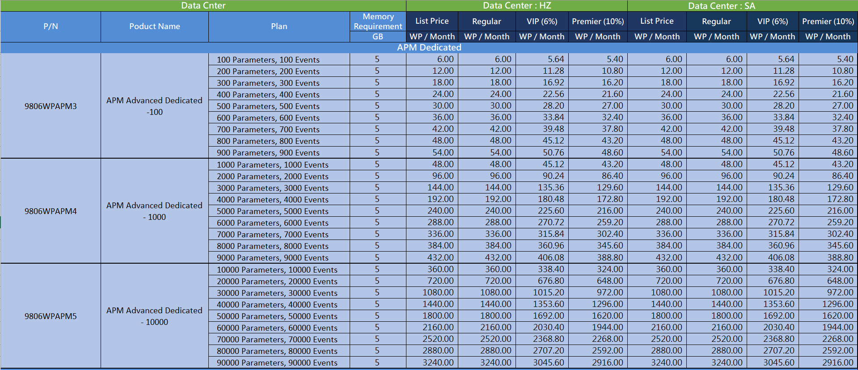Click SA VIP value '406.08' in 9000 Parameters row
858x370 pixels.
[x=773, y=257]
